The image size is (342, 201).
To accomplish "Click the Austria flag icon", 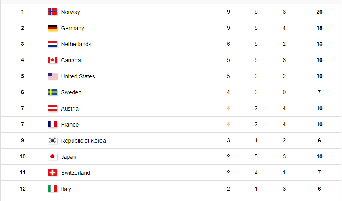I will coord(52,109).
